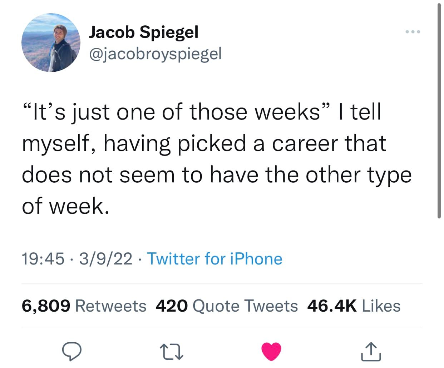Click the Twitter for iPhone link
The width and height of the screenshot is (444, 368).
point(214,259)
